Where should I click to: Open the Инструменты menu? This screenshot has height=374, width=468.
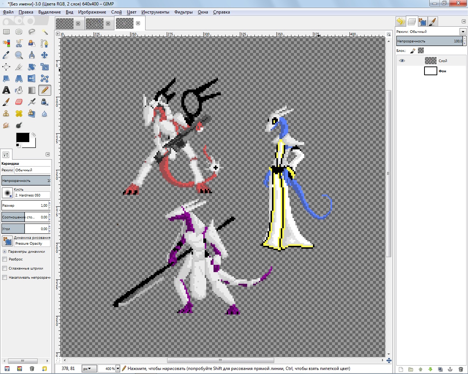click(x=155, y=12)
